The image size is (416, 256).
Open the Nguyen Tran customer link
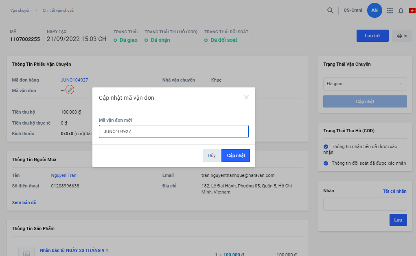[63, 175]
